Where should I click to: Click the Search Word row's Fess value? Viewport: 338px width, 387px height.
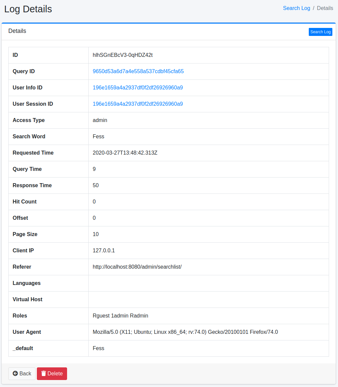[98, 136]
